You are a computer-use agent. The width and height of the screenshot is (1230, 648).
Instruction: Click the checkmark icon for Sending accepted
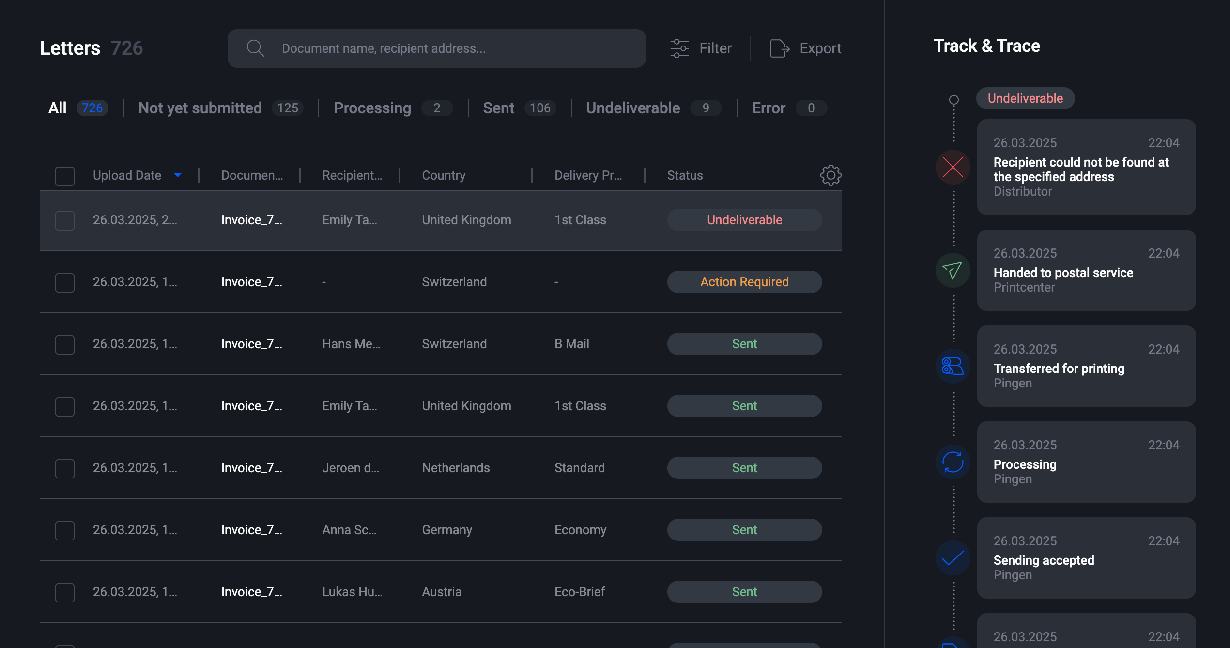(953, 558)
